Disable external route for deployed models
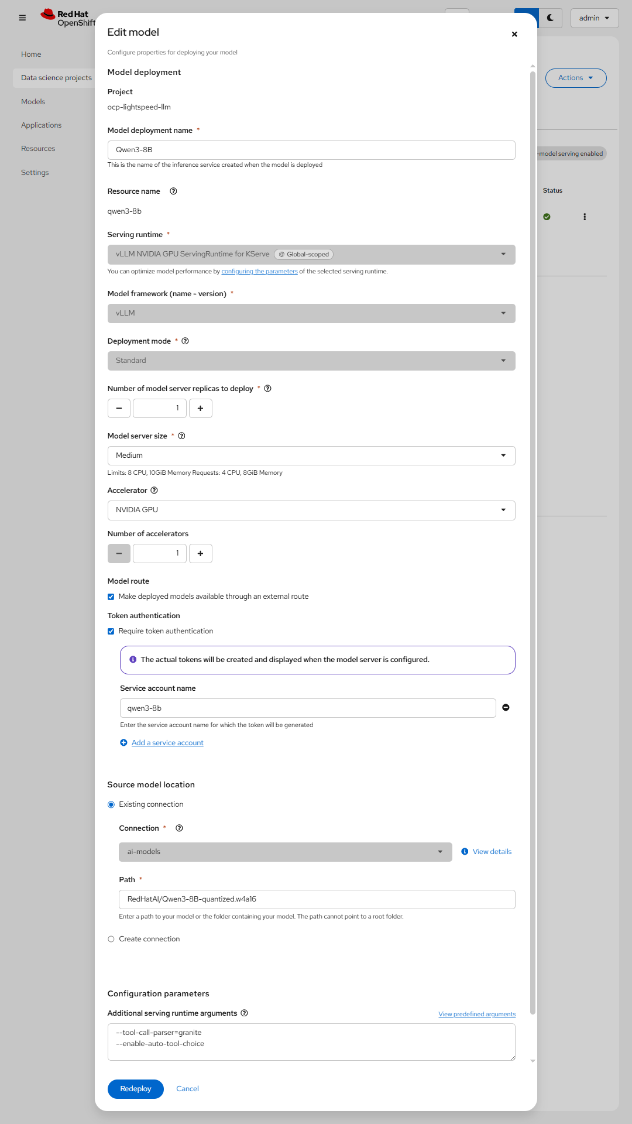This screenshot has width=632, height=1124. click(x=111, y=597)
